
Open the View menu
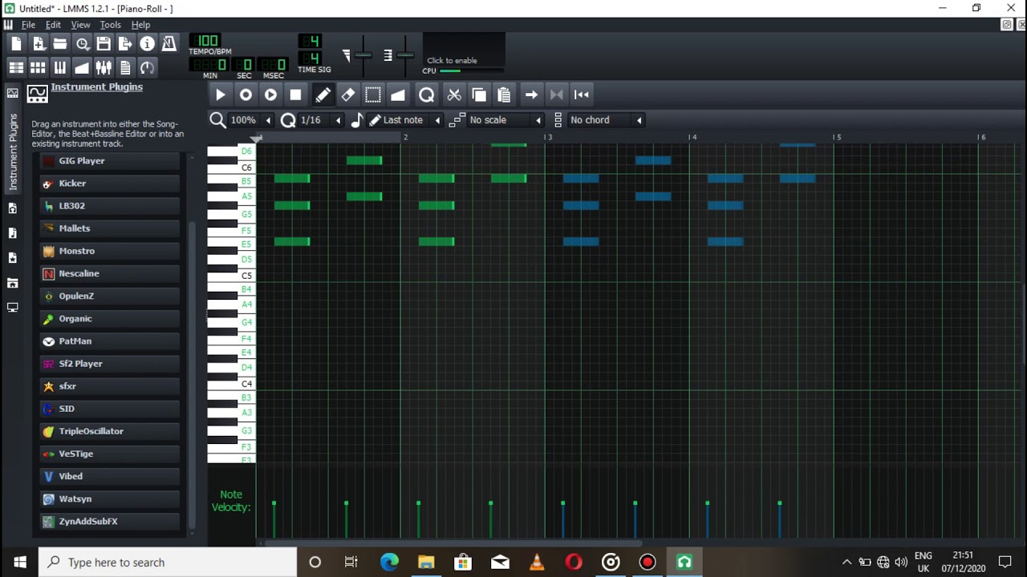[80, 25]
